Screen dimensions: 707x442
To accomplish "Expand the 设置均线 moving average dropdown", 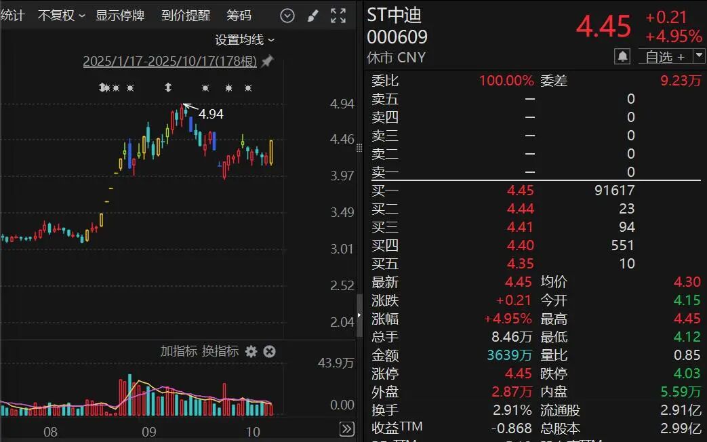I will coord(245,40).
